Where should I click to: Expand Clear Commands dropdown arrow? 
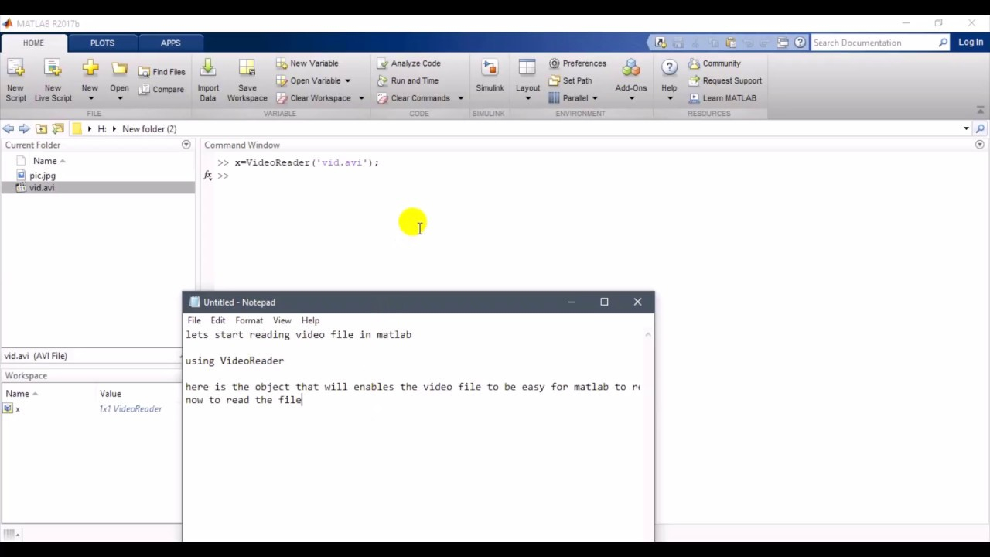coord(460,98)
